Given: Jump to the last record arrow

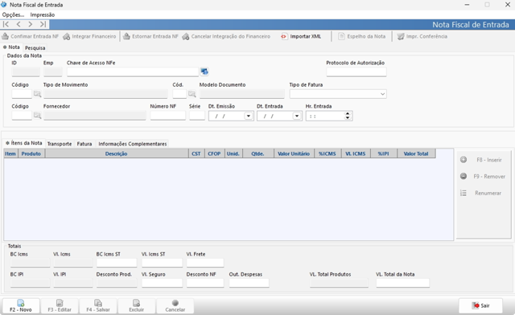Looking at the screenshot, I should 43,24.
